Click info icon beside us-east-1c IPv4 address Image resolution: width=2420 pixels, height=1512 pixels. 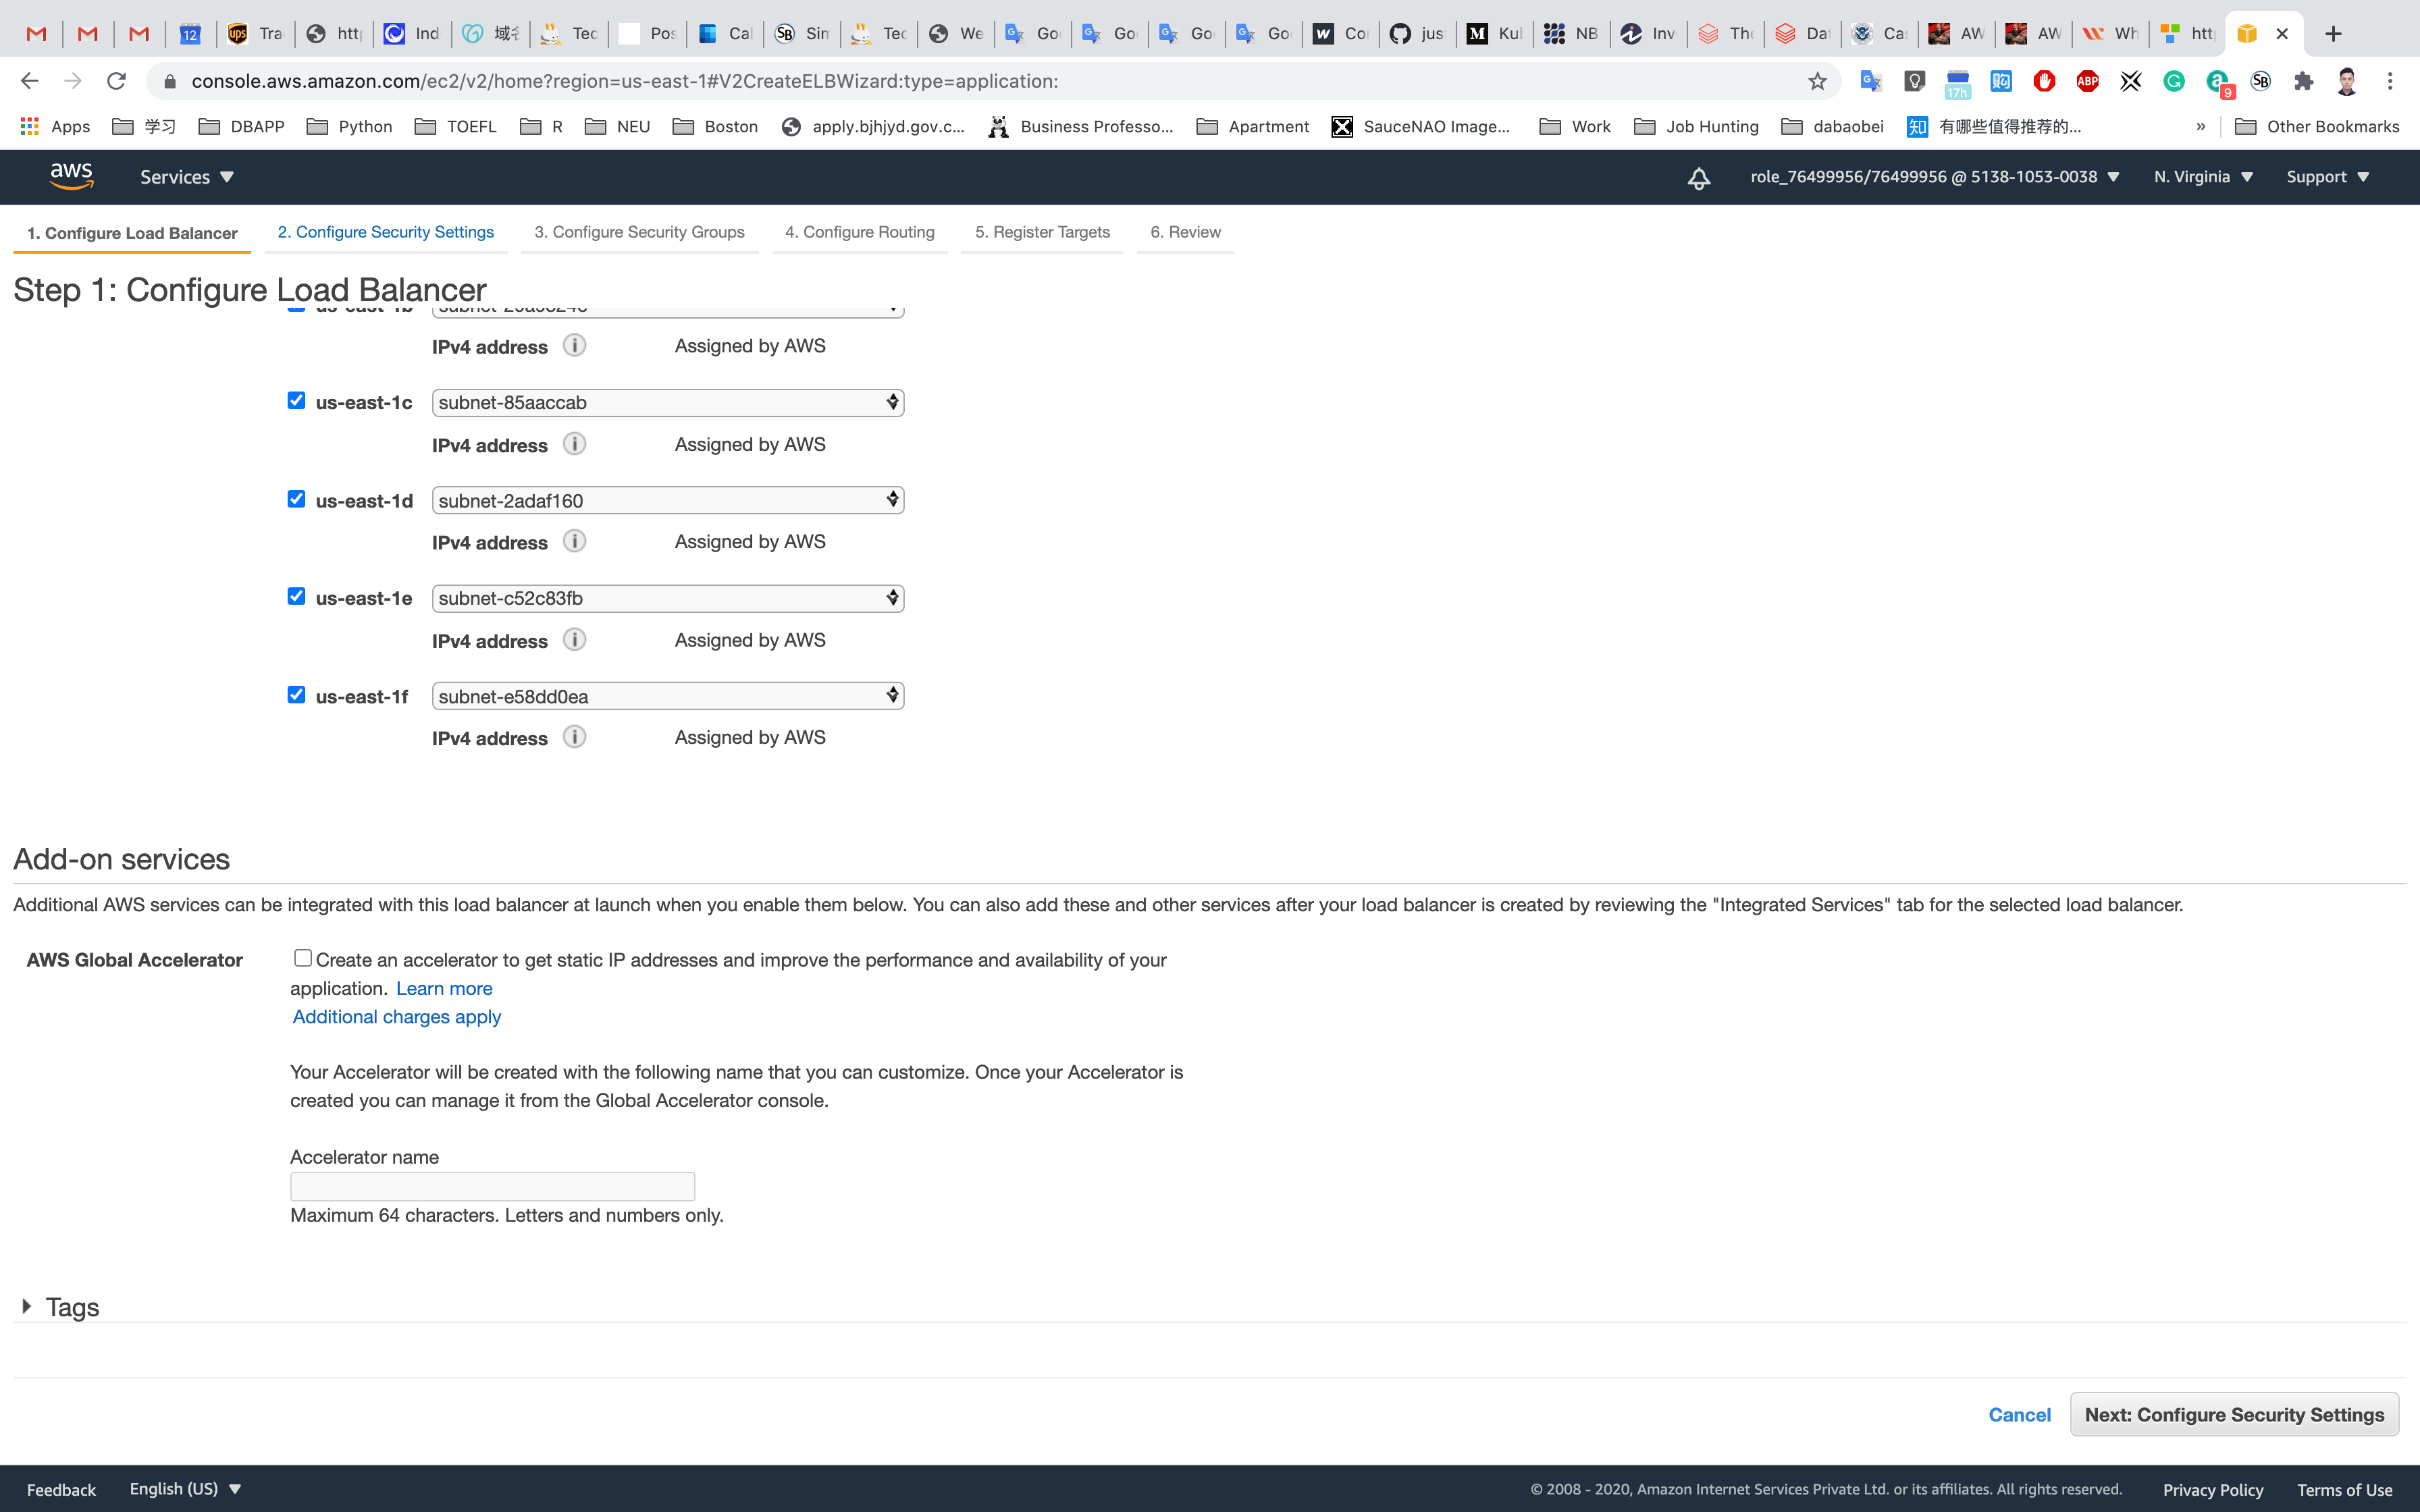(x=574, y=444)
